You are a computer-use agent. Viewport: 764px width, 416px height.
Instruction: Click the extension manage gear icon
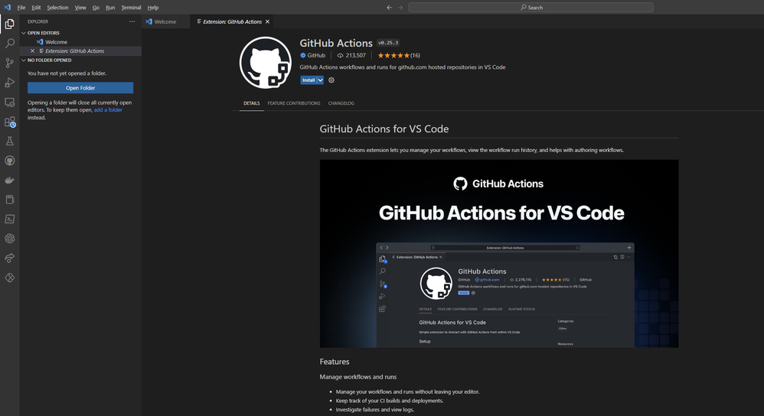pyautogui.click(x=331, y=80)
